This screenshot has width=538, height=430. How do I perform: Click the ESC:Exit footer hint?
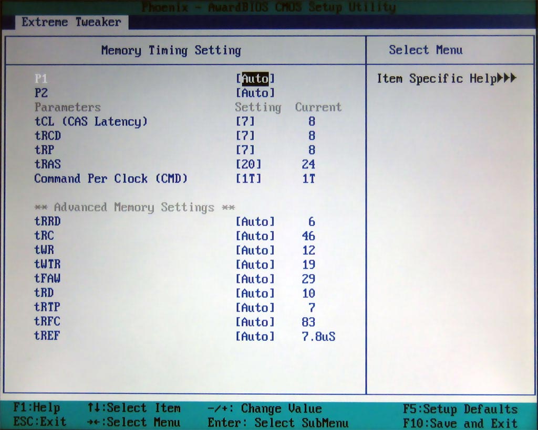tap(40, 422)
